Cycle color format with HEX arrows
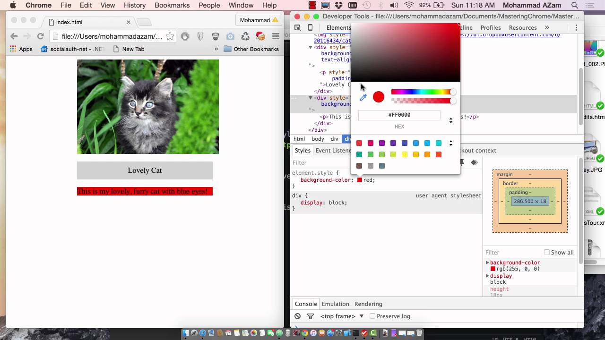Image resolution: width=605 pixels, height=340 pixels. pos(450,121)
